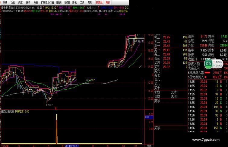Click the 抄底吃货: 0.00 value label

(22, 111)
